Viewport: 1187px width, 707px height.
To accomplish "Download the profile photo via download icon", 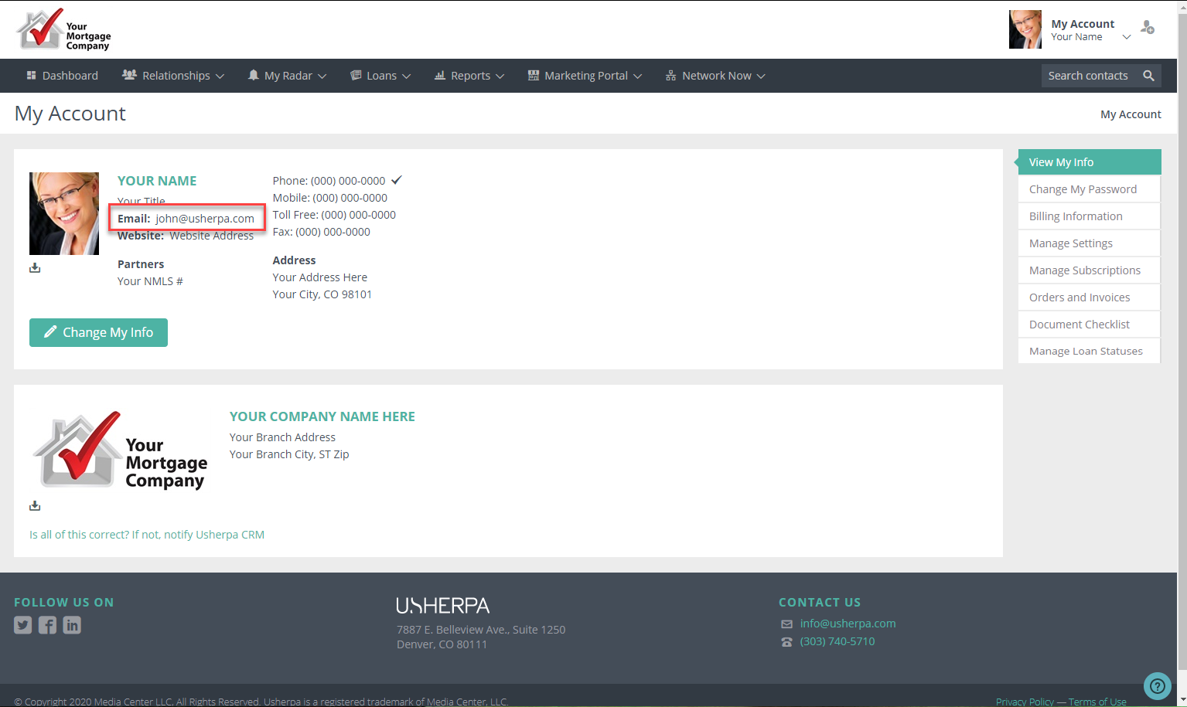I will pyautogui.click(x=35, y=268).
